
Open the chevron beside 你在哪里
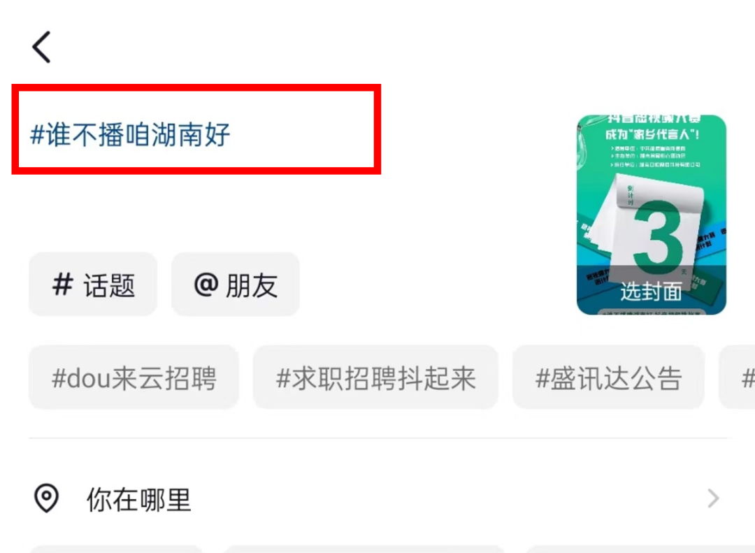pos(714,498)
